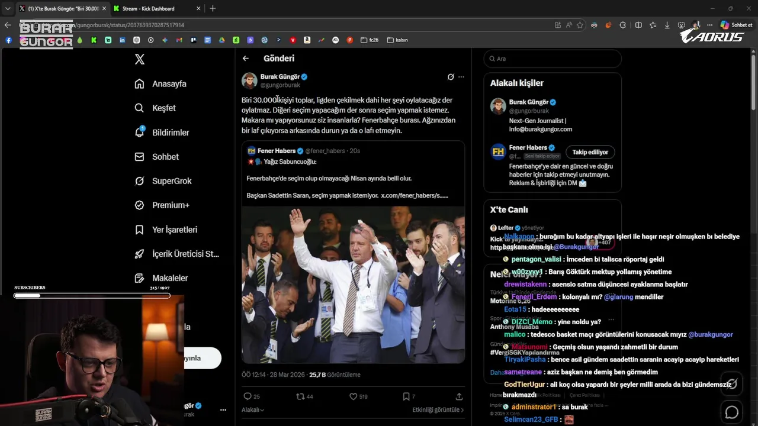
Task: Expand Etkinliği görüntüle chevron link
Action: [438, 409]
